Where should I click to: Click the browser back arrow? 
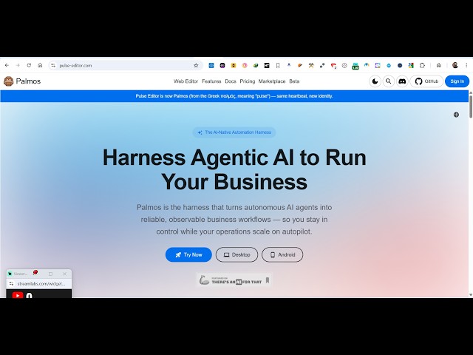pos(7,65)
